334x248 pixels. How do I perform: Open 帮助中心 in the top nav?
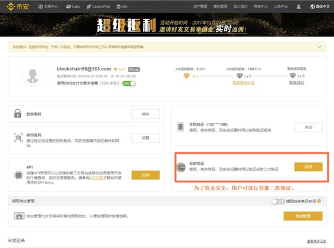(260, 7)
